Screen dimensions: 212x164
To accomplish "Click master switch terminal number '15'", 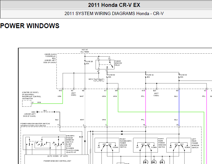I will 144,125.
